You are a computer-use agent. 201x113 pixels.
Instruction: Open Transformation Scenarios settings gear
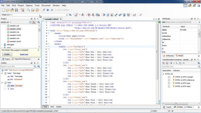tap(199, 63)
